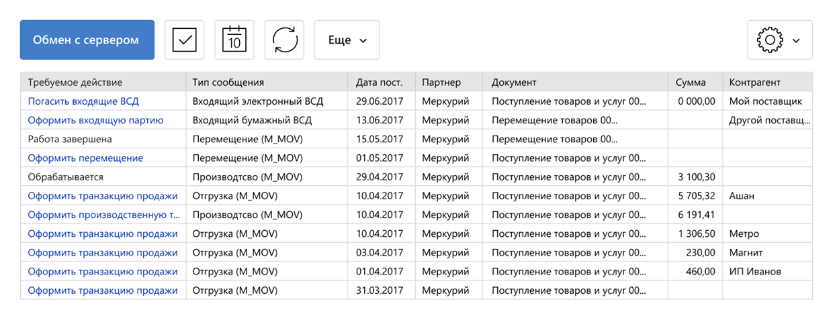Click the Контрагент column header
Image resolution: width=833 pixels, height=320 pixels.
[x=754, y=83]
